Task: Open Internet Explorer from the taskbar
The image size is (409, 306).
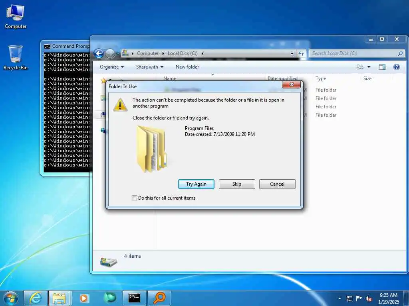Action: 36,298
